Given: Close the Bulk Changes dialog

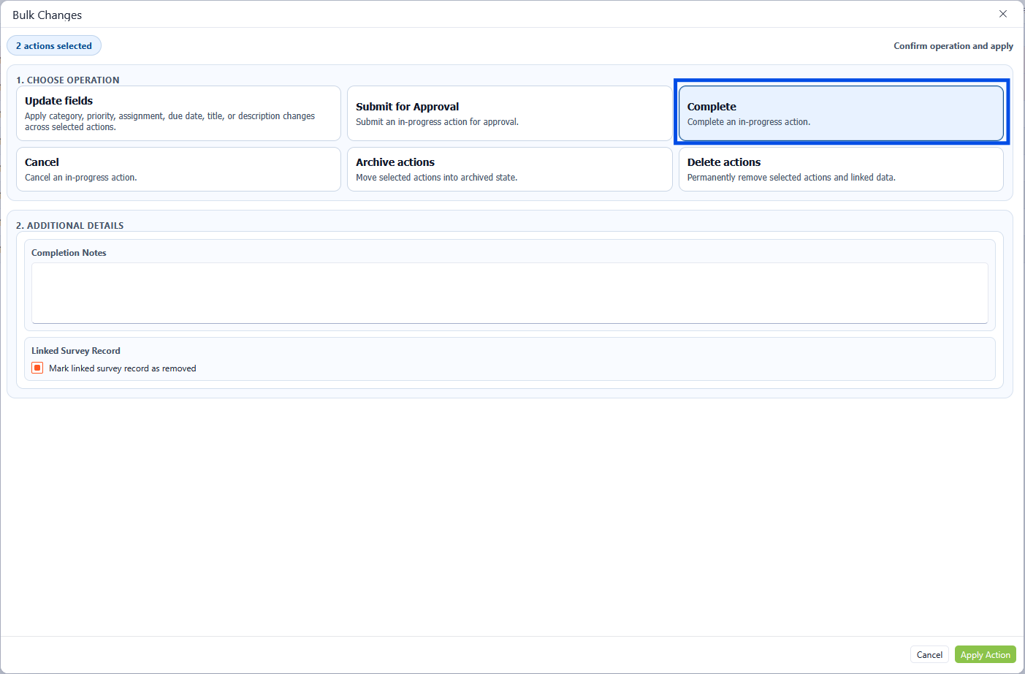Looking at the screenshot, I should 1002,14.
